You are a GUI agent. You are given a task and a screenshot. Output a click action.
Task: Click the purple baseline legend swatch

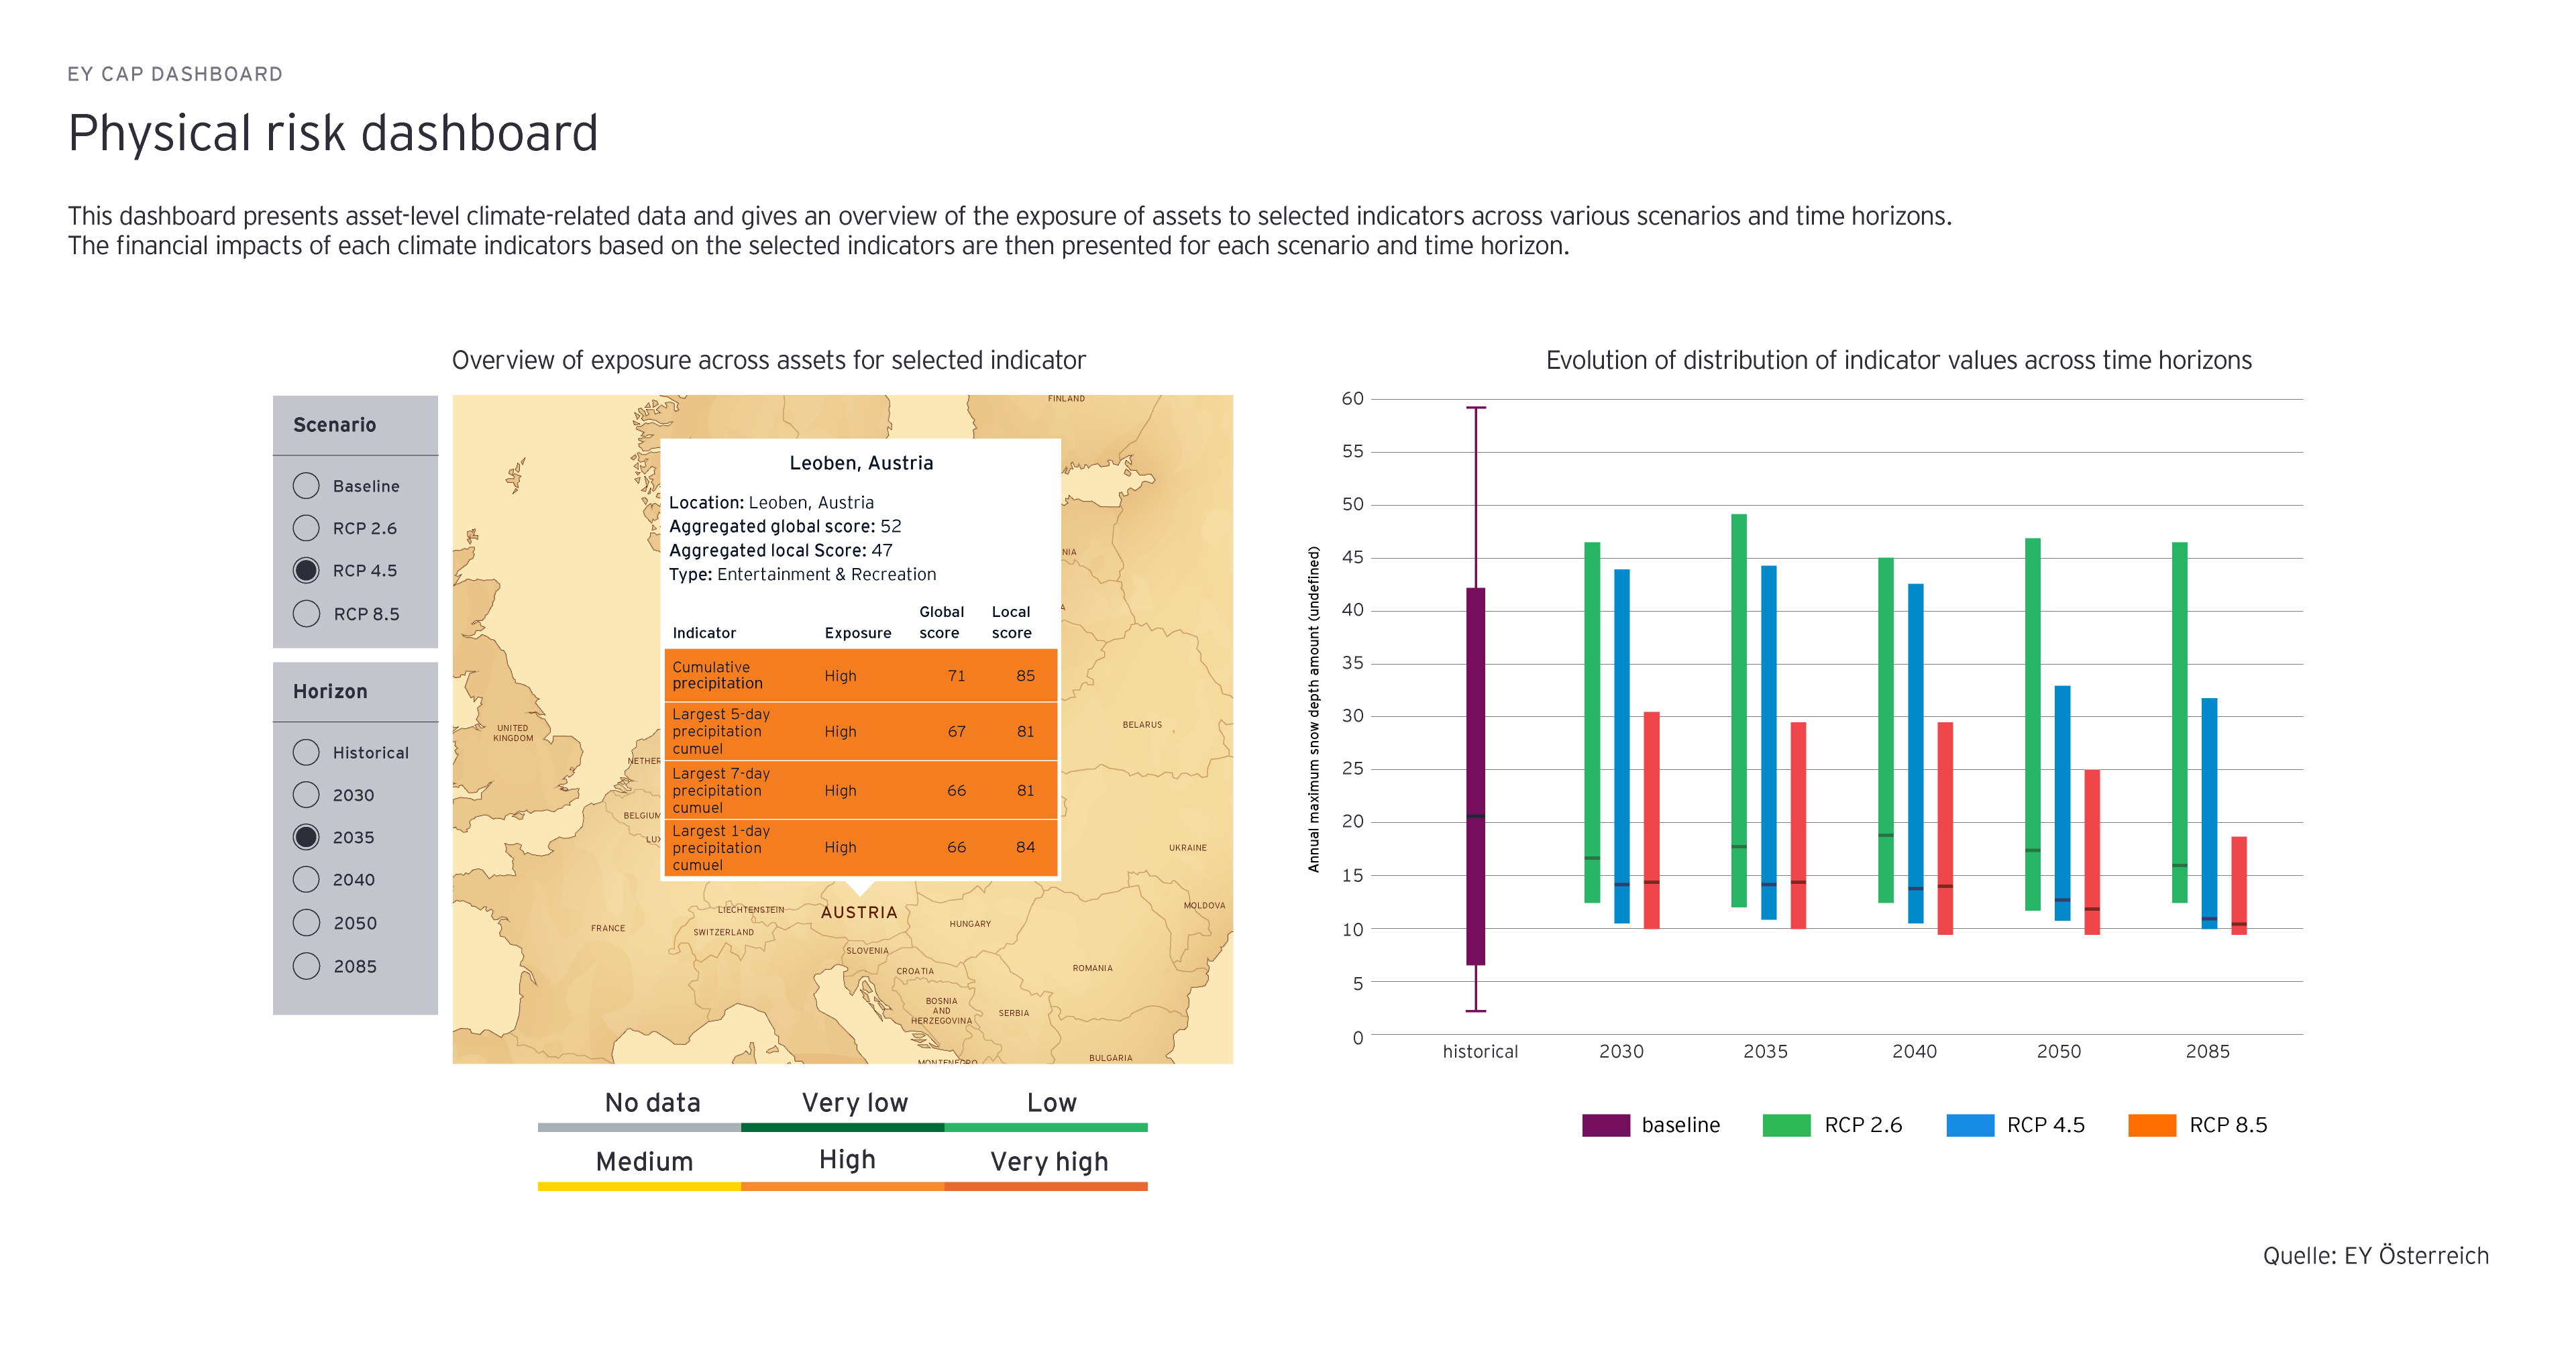click(x=1605, y=1125)
